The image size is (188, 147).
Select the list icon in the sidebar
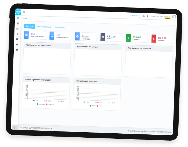point(17,29)
